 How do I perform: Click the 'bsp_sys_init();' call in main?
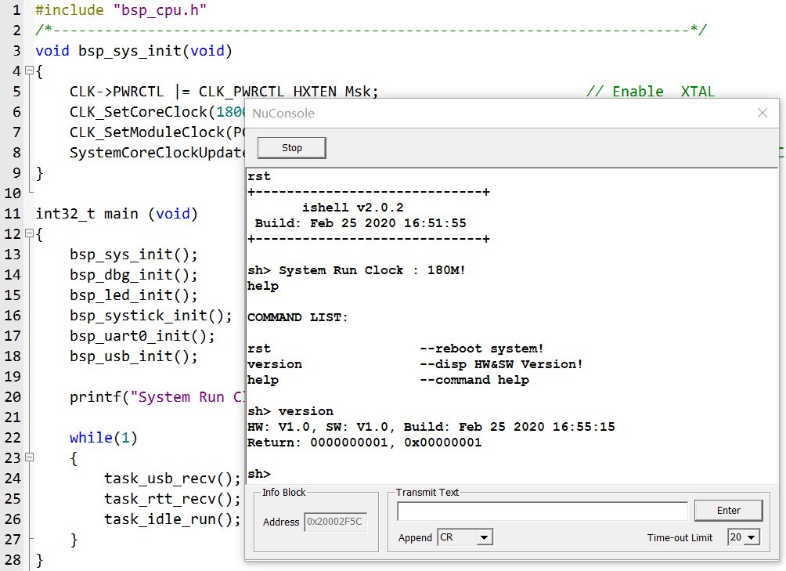[133, 255]
